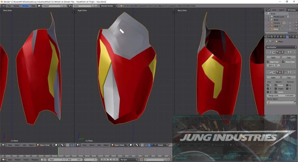Open the Render Layers properties tab
The image size is (298, 162).
[272, 37]
